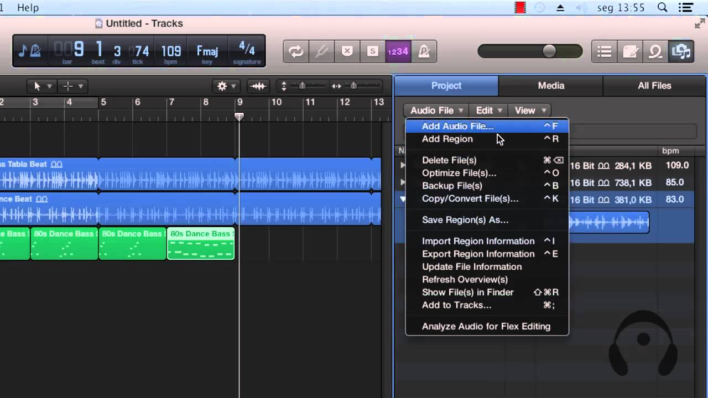Viewport: 708px width, 398px height.
Task: Select the highlighted 80s Dance Bass region
Action: pos(201,243)
